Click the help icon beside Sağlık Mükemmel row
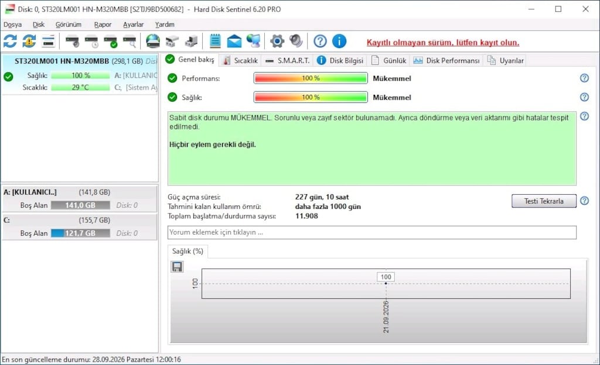Viewport: 600px width, 365px height. 584,97
